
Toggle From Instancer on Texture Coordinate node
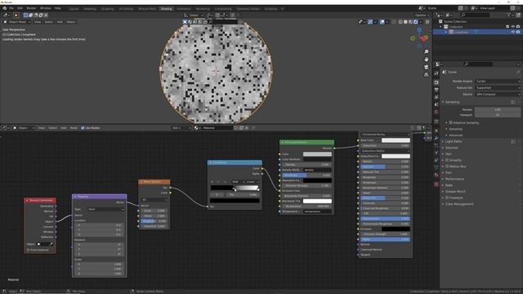[28, 250]
